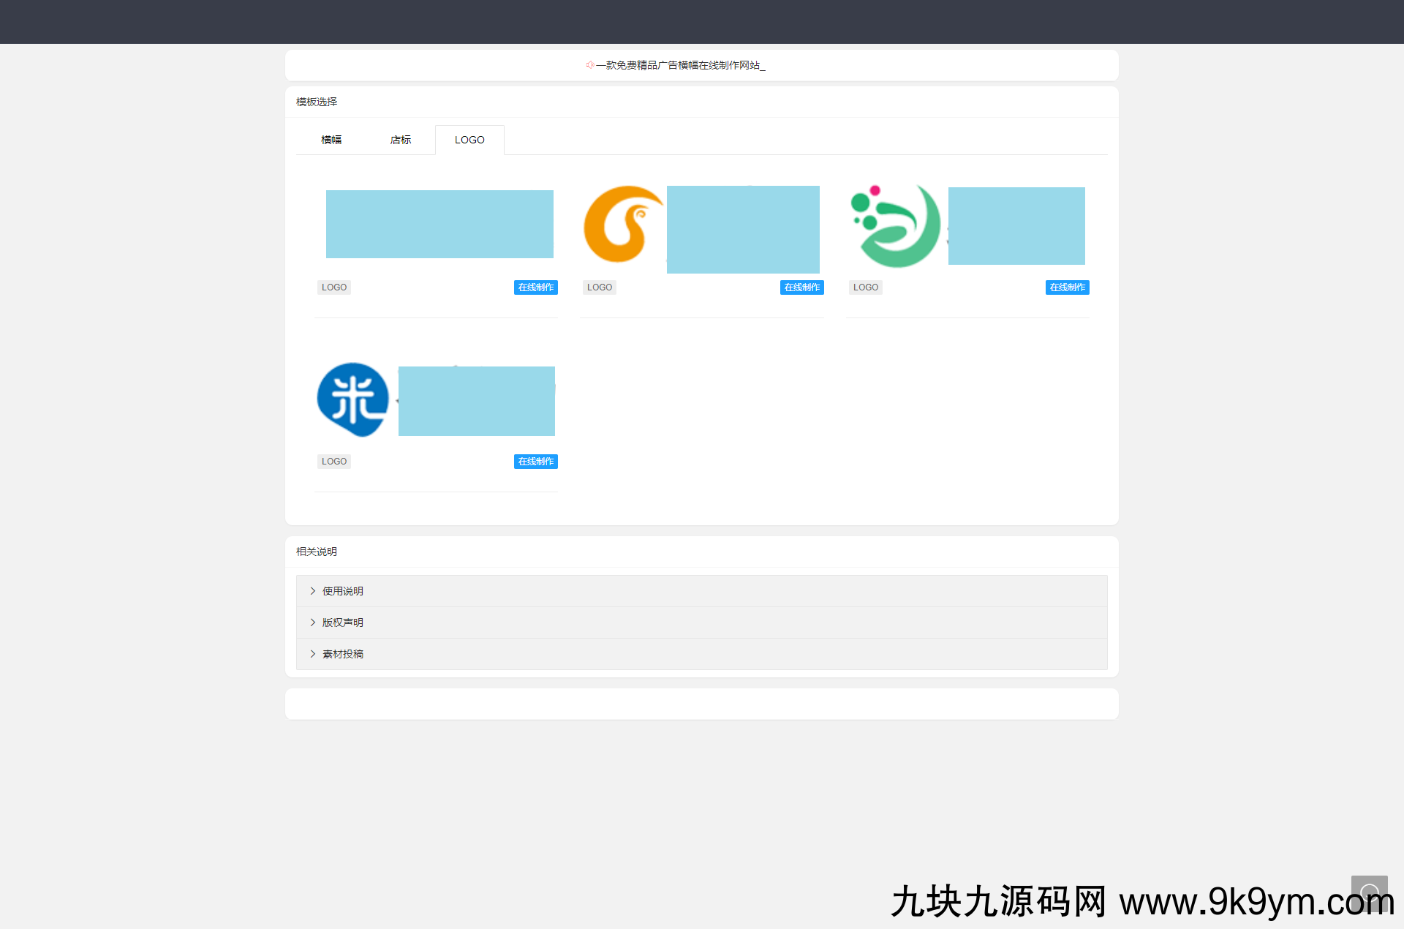Expand the 使用说明 section

(342, 591)
